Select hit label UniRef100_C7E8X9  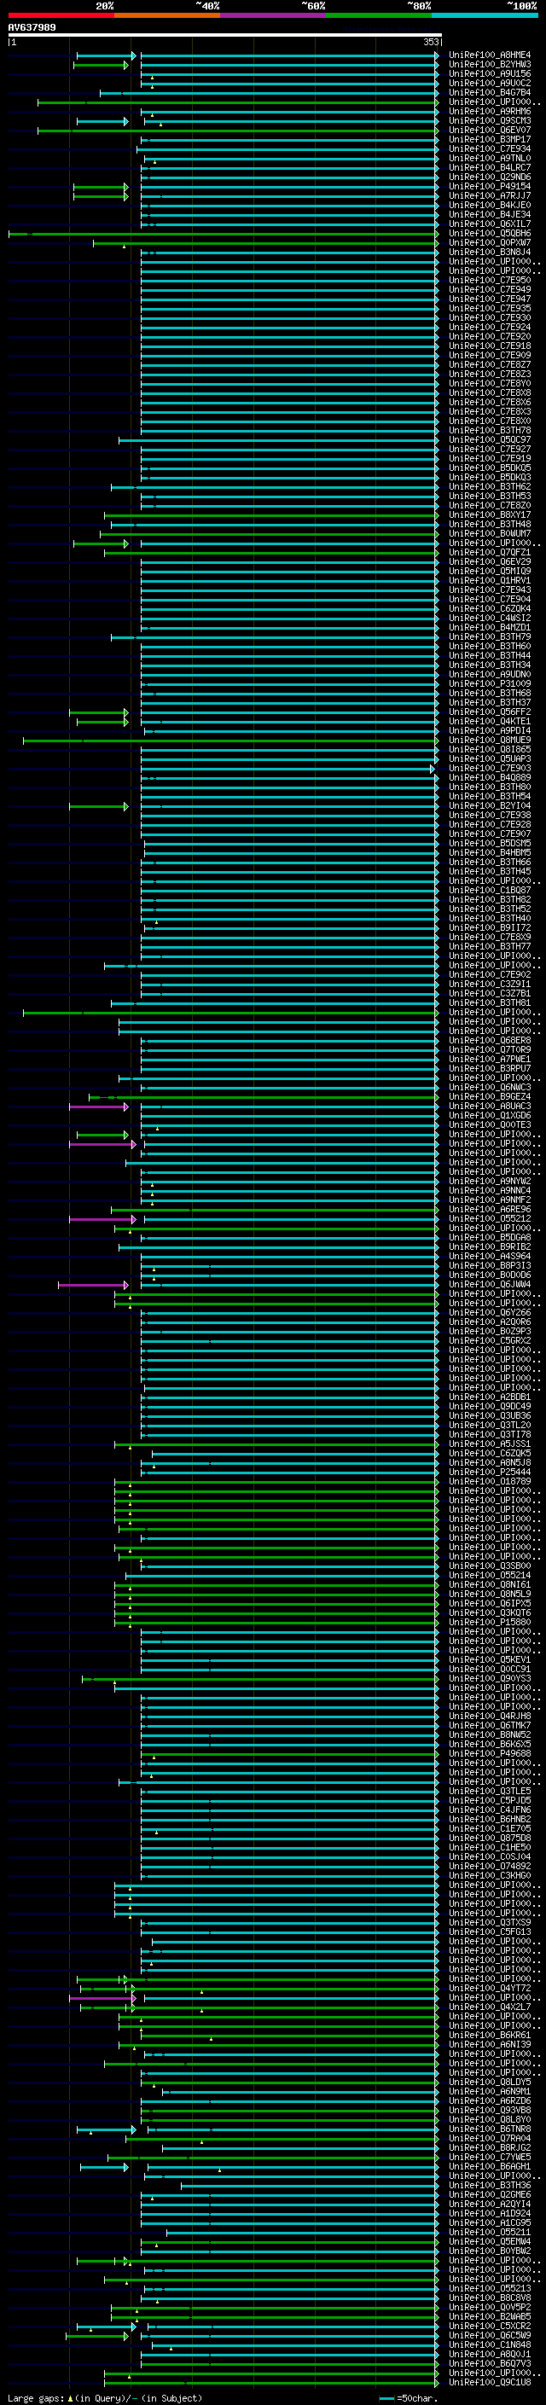(x=490, y=938)
